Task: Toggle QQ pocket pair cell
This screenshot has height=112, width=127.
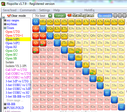Action: (x=50, y=36)
